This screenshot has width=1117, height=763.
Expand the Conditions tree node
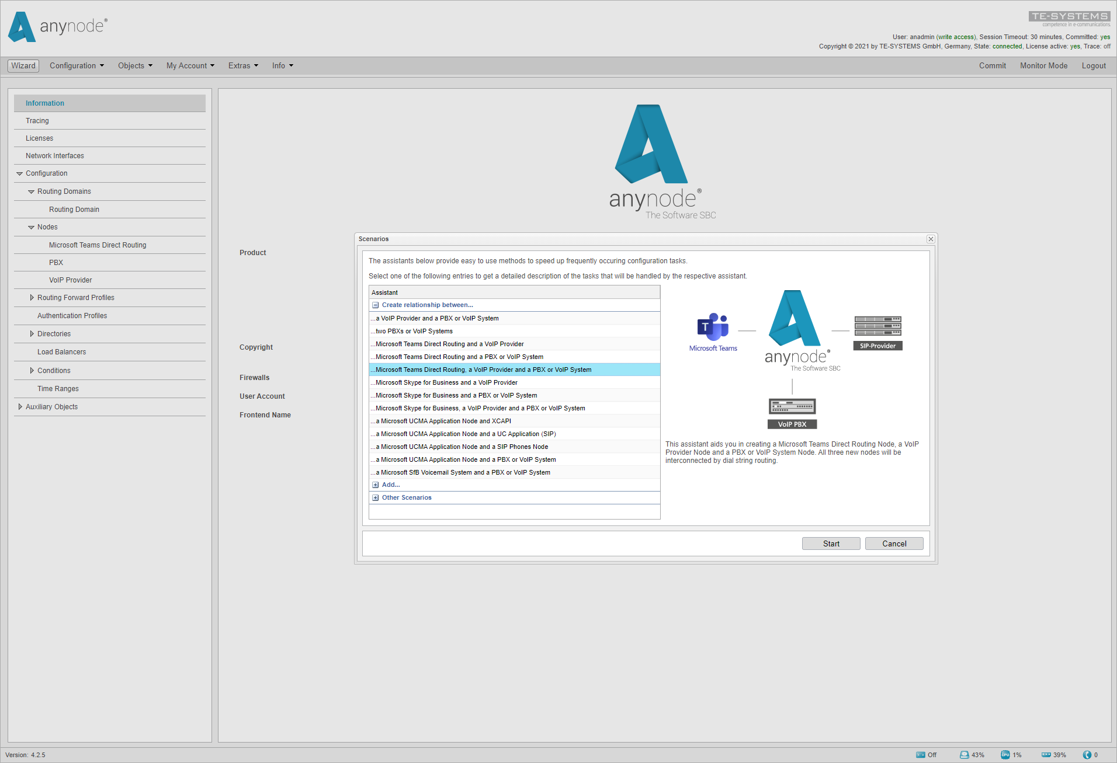(x=32, y=371)
